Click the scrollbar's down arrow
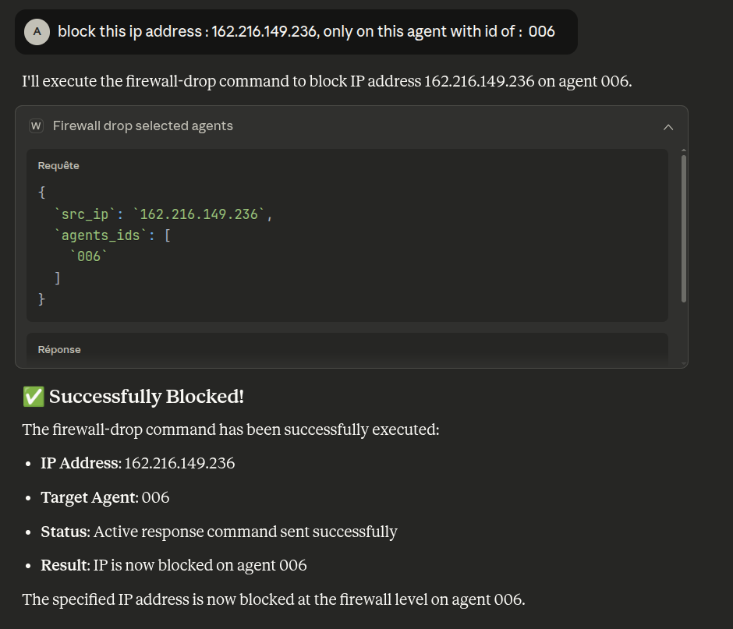 click(684, 363)
